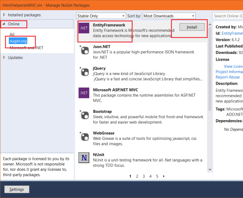Viewport: 243px width, 198px height.
Task: Select current page 1 in pagination
Action: pyautogui.click(x=130, y=176)
